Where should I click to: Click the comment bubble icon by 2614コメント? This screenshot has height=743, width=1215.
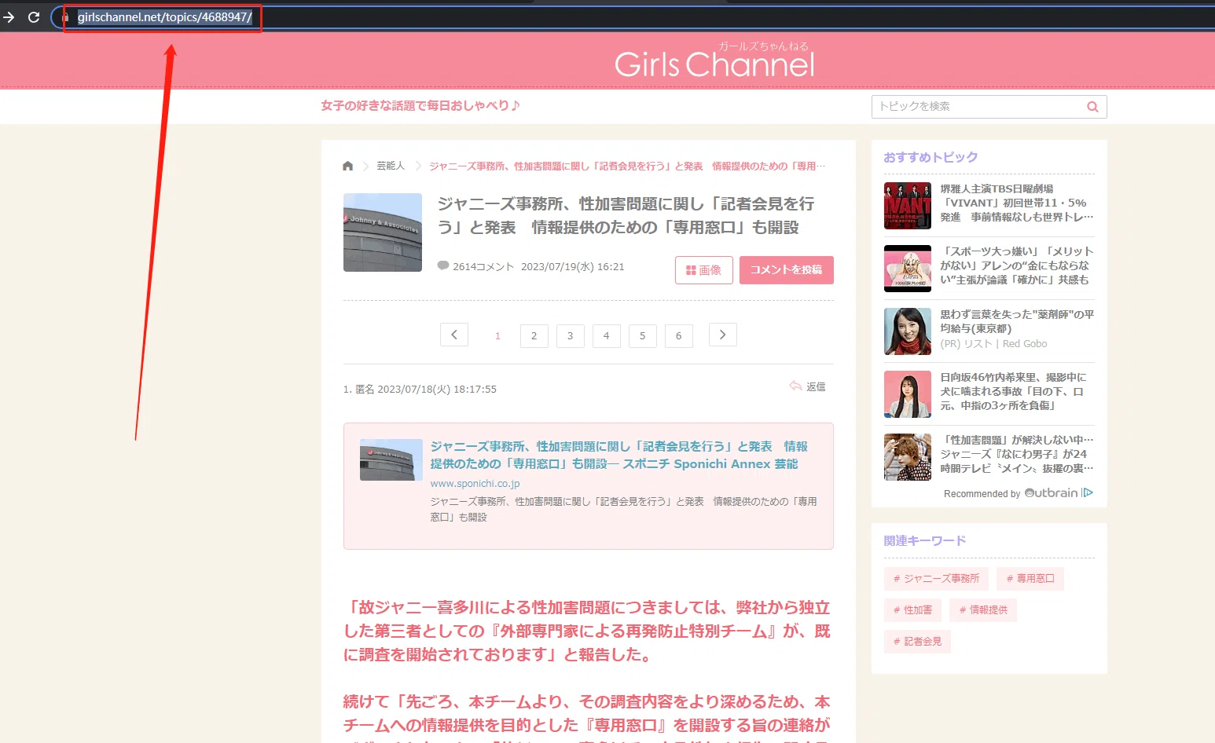443,265
